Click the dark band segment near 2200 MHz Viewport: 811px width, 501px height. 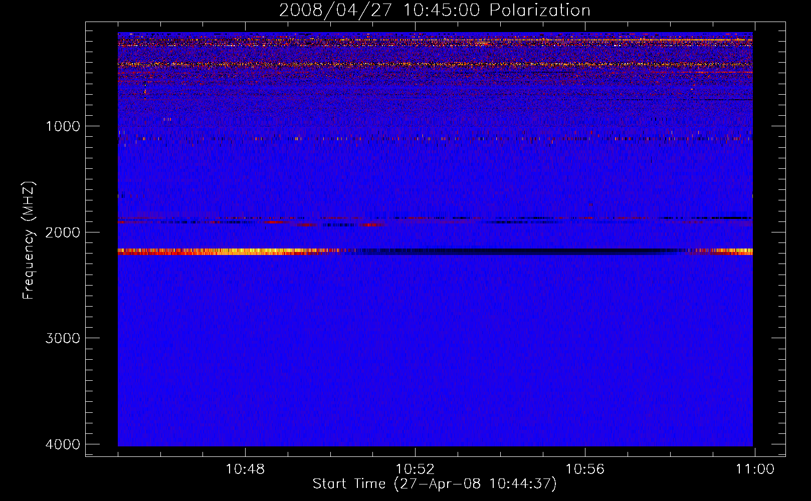point(501,252)
